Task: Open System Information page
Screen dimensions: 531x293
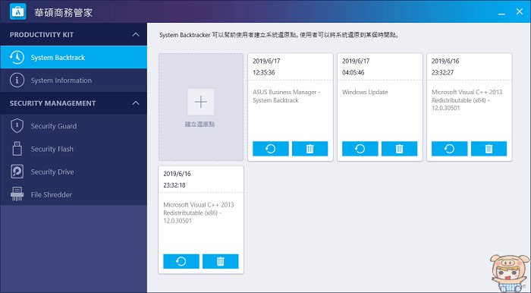Action: [x=74, y=80]
